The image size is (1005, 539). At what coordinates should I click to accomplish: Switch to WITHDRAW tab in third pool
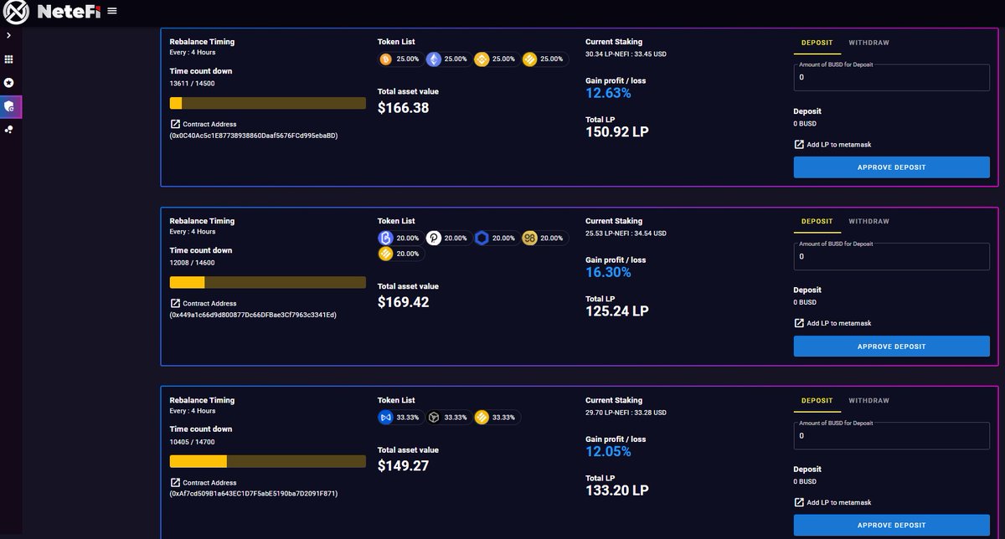pos(868,401)
